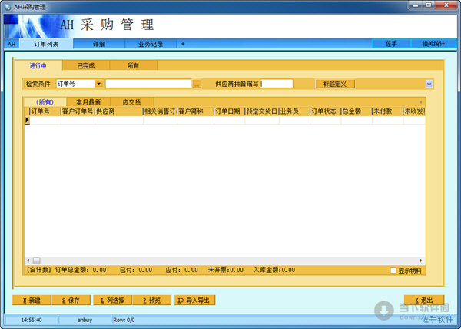
Task: Click the N 新建 button
Action: point(32,301)
